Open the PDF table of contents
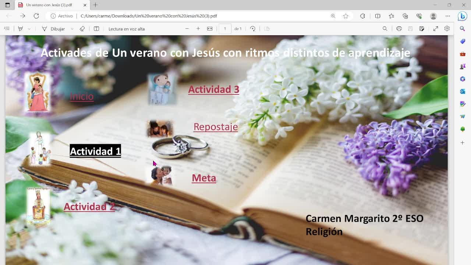Image resolution: width=471 pixels, height=265 pixels. [x=7, y=29]
